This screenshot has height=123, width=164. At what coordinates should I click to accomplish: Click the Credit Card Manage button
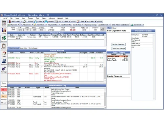pyautogui.click(x=118, y=49)
